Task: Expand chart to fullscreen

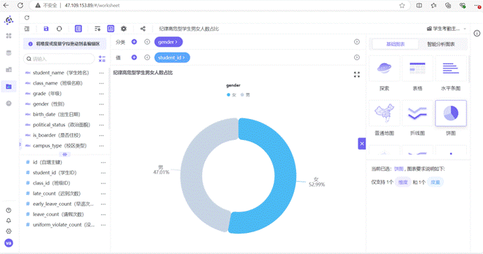Action: pyautogui.click(x=357, y=74)
